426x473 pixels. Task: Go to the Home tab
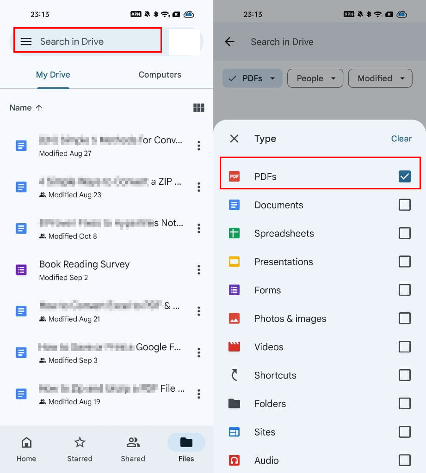[x=26, y=449]
